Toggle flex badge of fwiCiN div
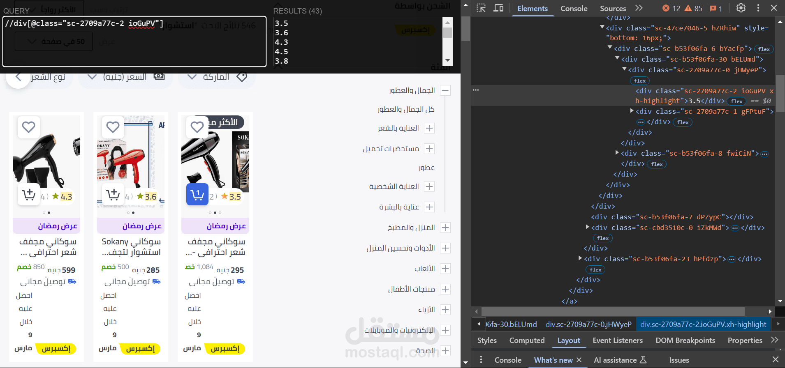785x368 pixels. [x=657, y=164]
